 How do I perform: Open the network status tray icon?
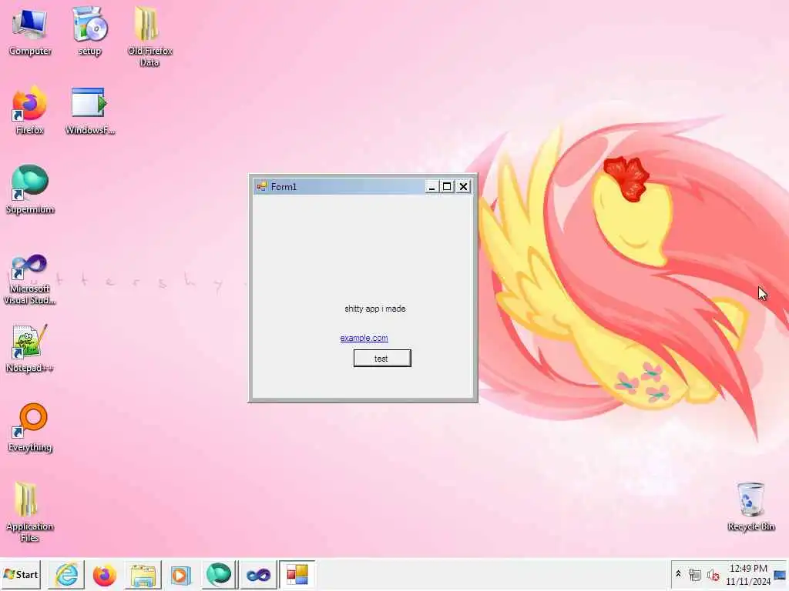tap(695, 574)
